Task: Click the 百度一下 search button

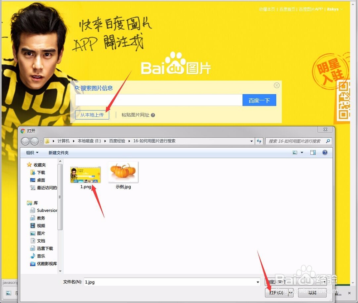Action: pos(259,100)
